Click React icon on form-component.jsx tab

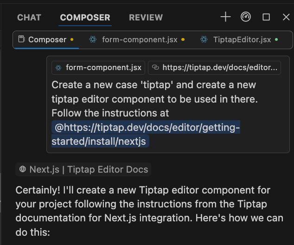click(x=93, y=40)
